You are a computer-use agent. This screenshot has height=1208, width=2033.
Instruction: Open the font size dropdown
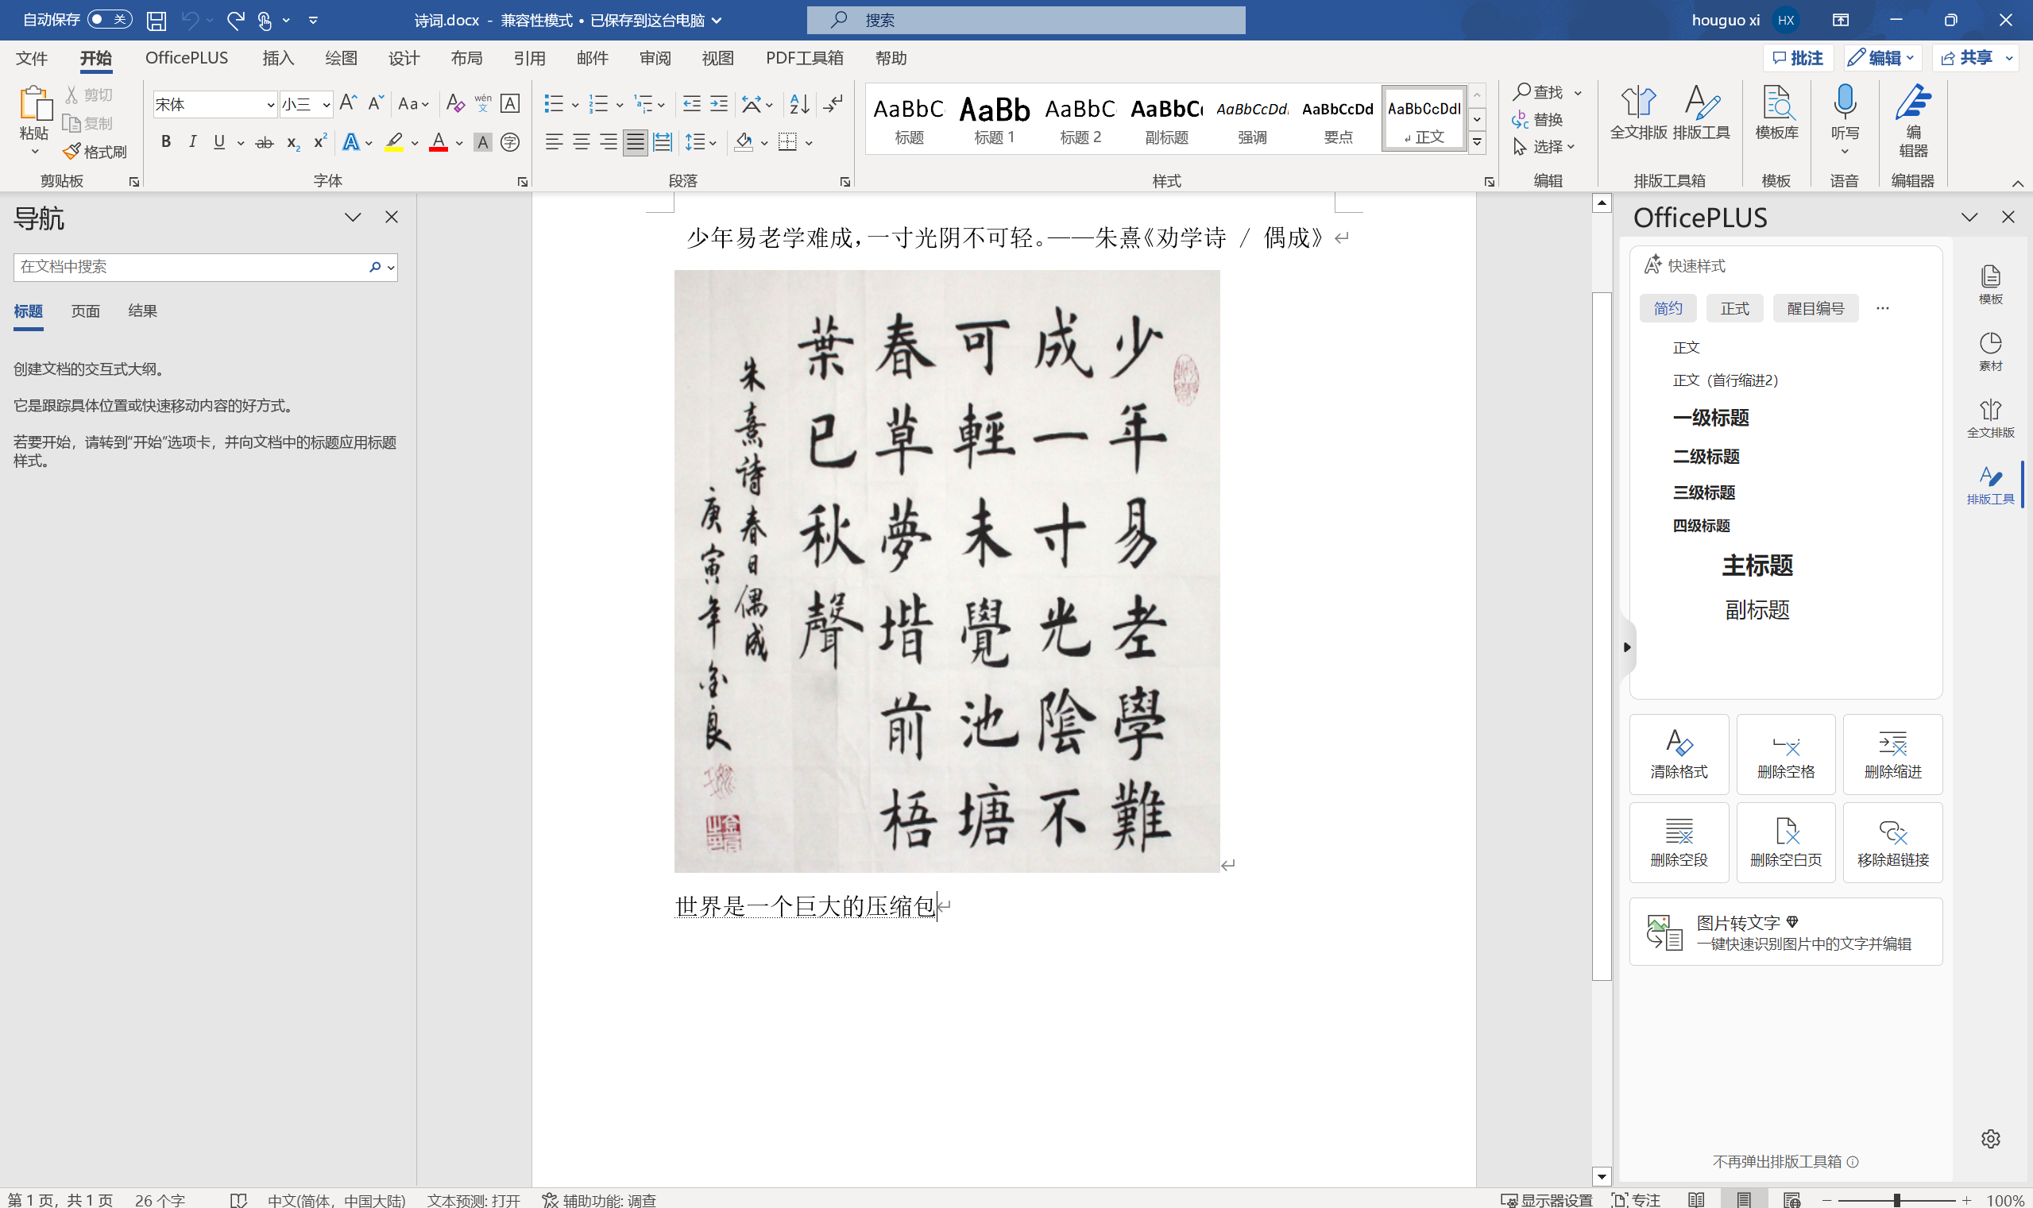pyautogui.click(x=326, y=104)
